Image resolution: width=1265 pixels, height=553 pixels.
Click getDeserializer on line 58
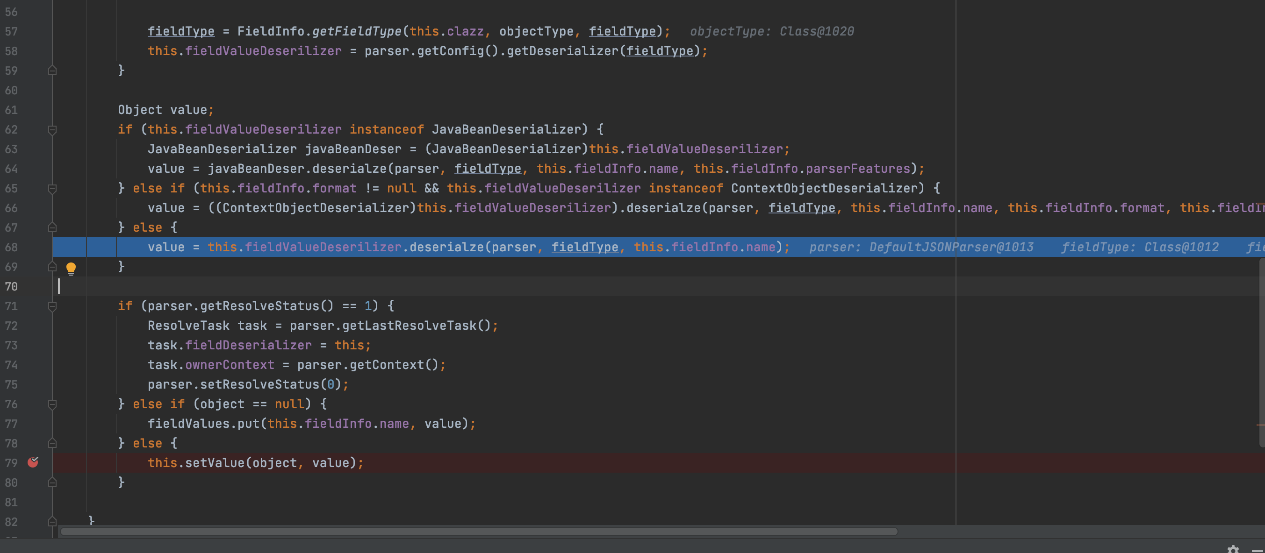(x=562, y=51)
